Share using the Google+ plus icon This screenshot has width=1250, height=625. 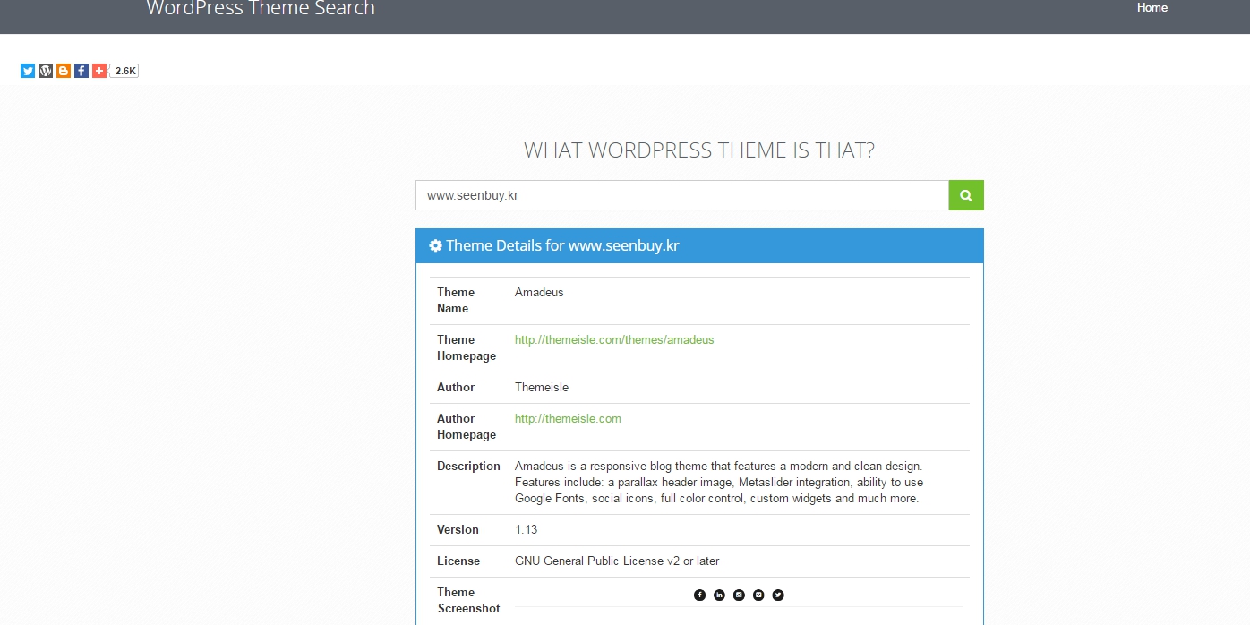(98, 70)
